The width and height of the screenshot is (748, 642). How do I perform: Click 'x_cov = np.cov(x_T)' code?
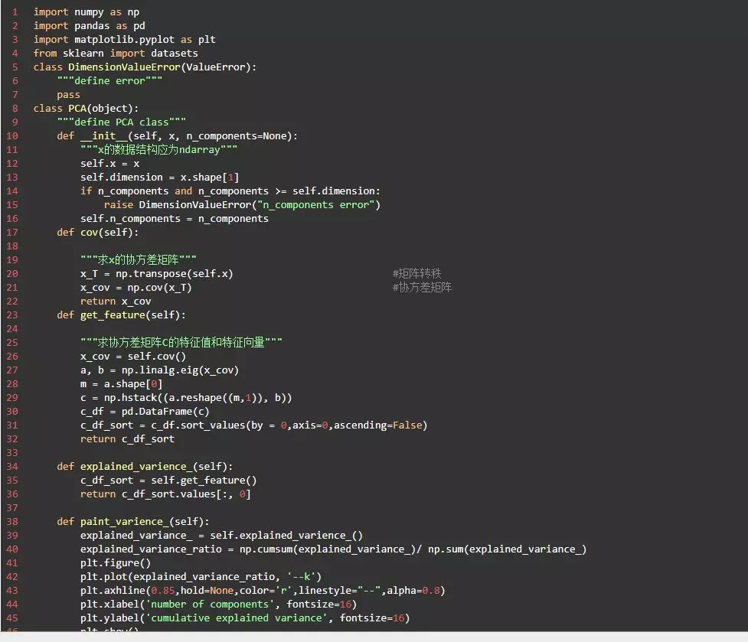click(136, 288)
